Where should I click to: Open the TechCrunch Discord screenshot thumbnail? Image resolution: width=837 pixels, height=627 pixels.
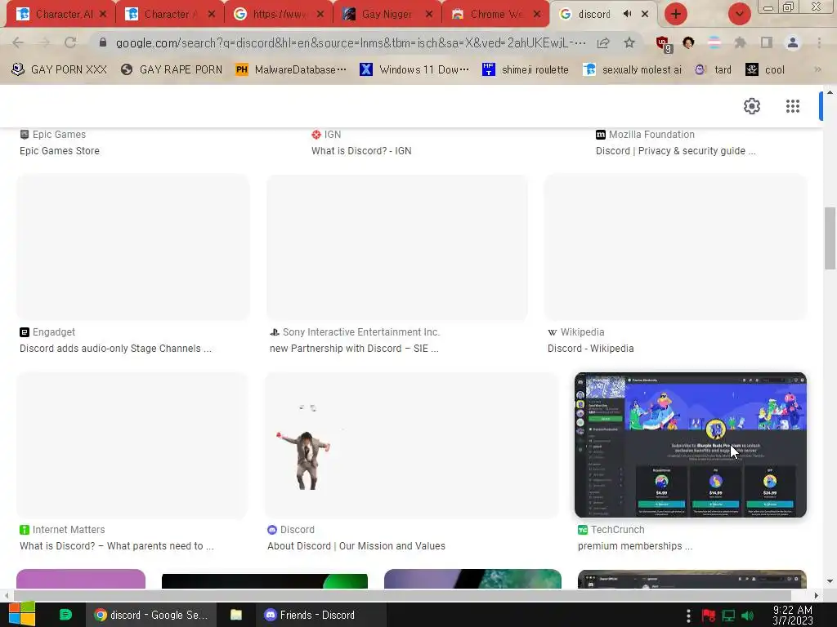tap(690, 445)
